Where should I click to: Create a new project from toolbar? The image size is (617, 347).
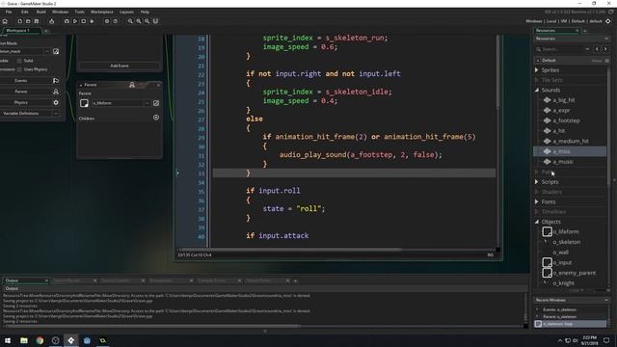(19, 21)
